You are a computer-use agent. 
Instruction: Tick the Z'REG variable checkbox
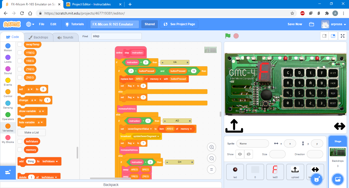coord(20,69)
